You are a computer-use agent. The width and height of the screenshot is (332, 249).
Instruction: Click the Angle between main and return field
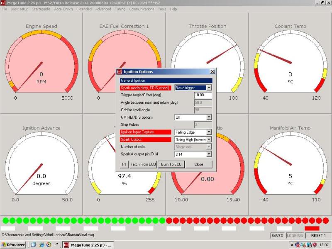click(203, 103)
